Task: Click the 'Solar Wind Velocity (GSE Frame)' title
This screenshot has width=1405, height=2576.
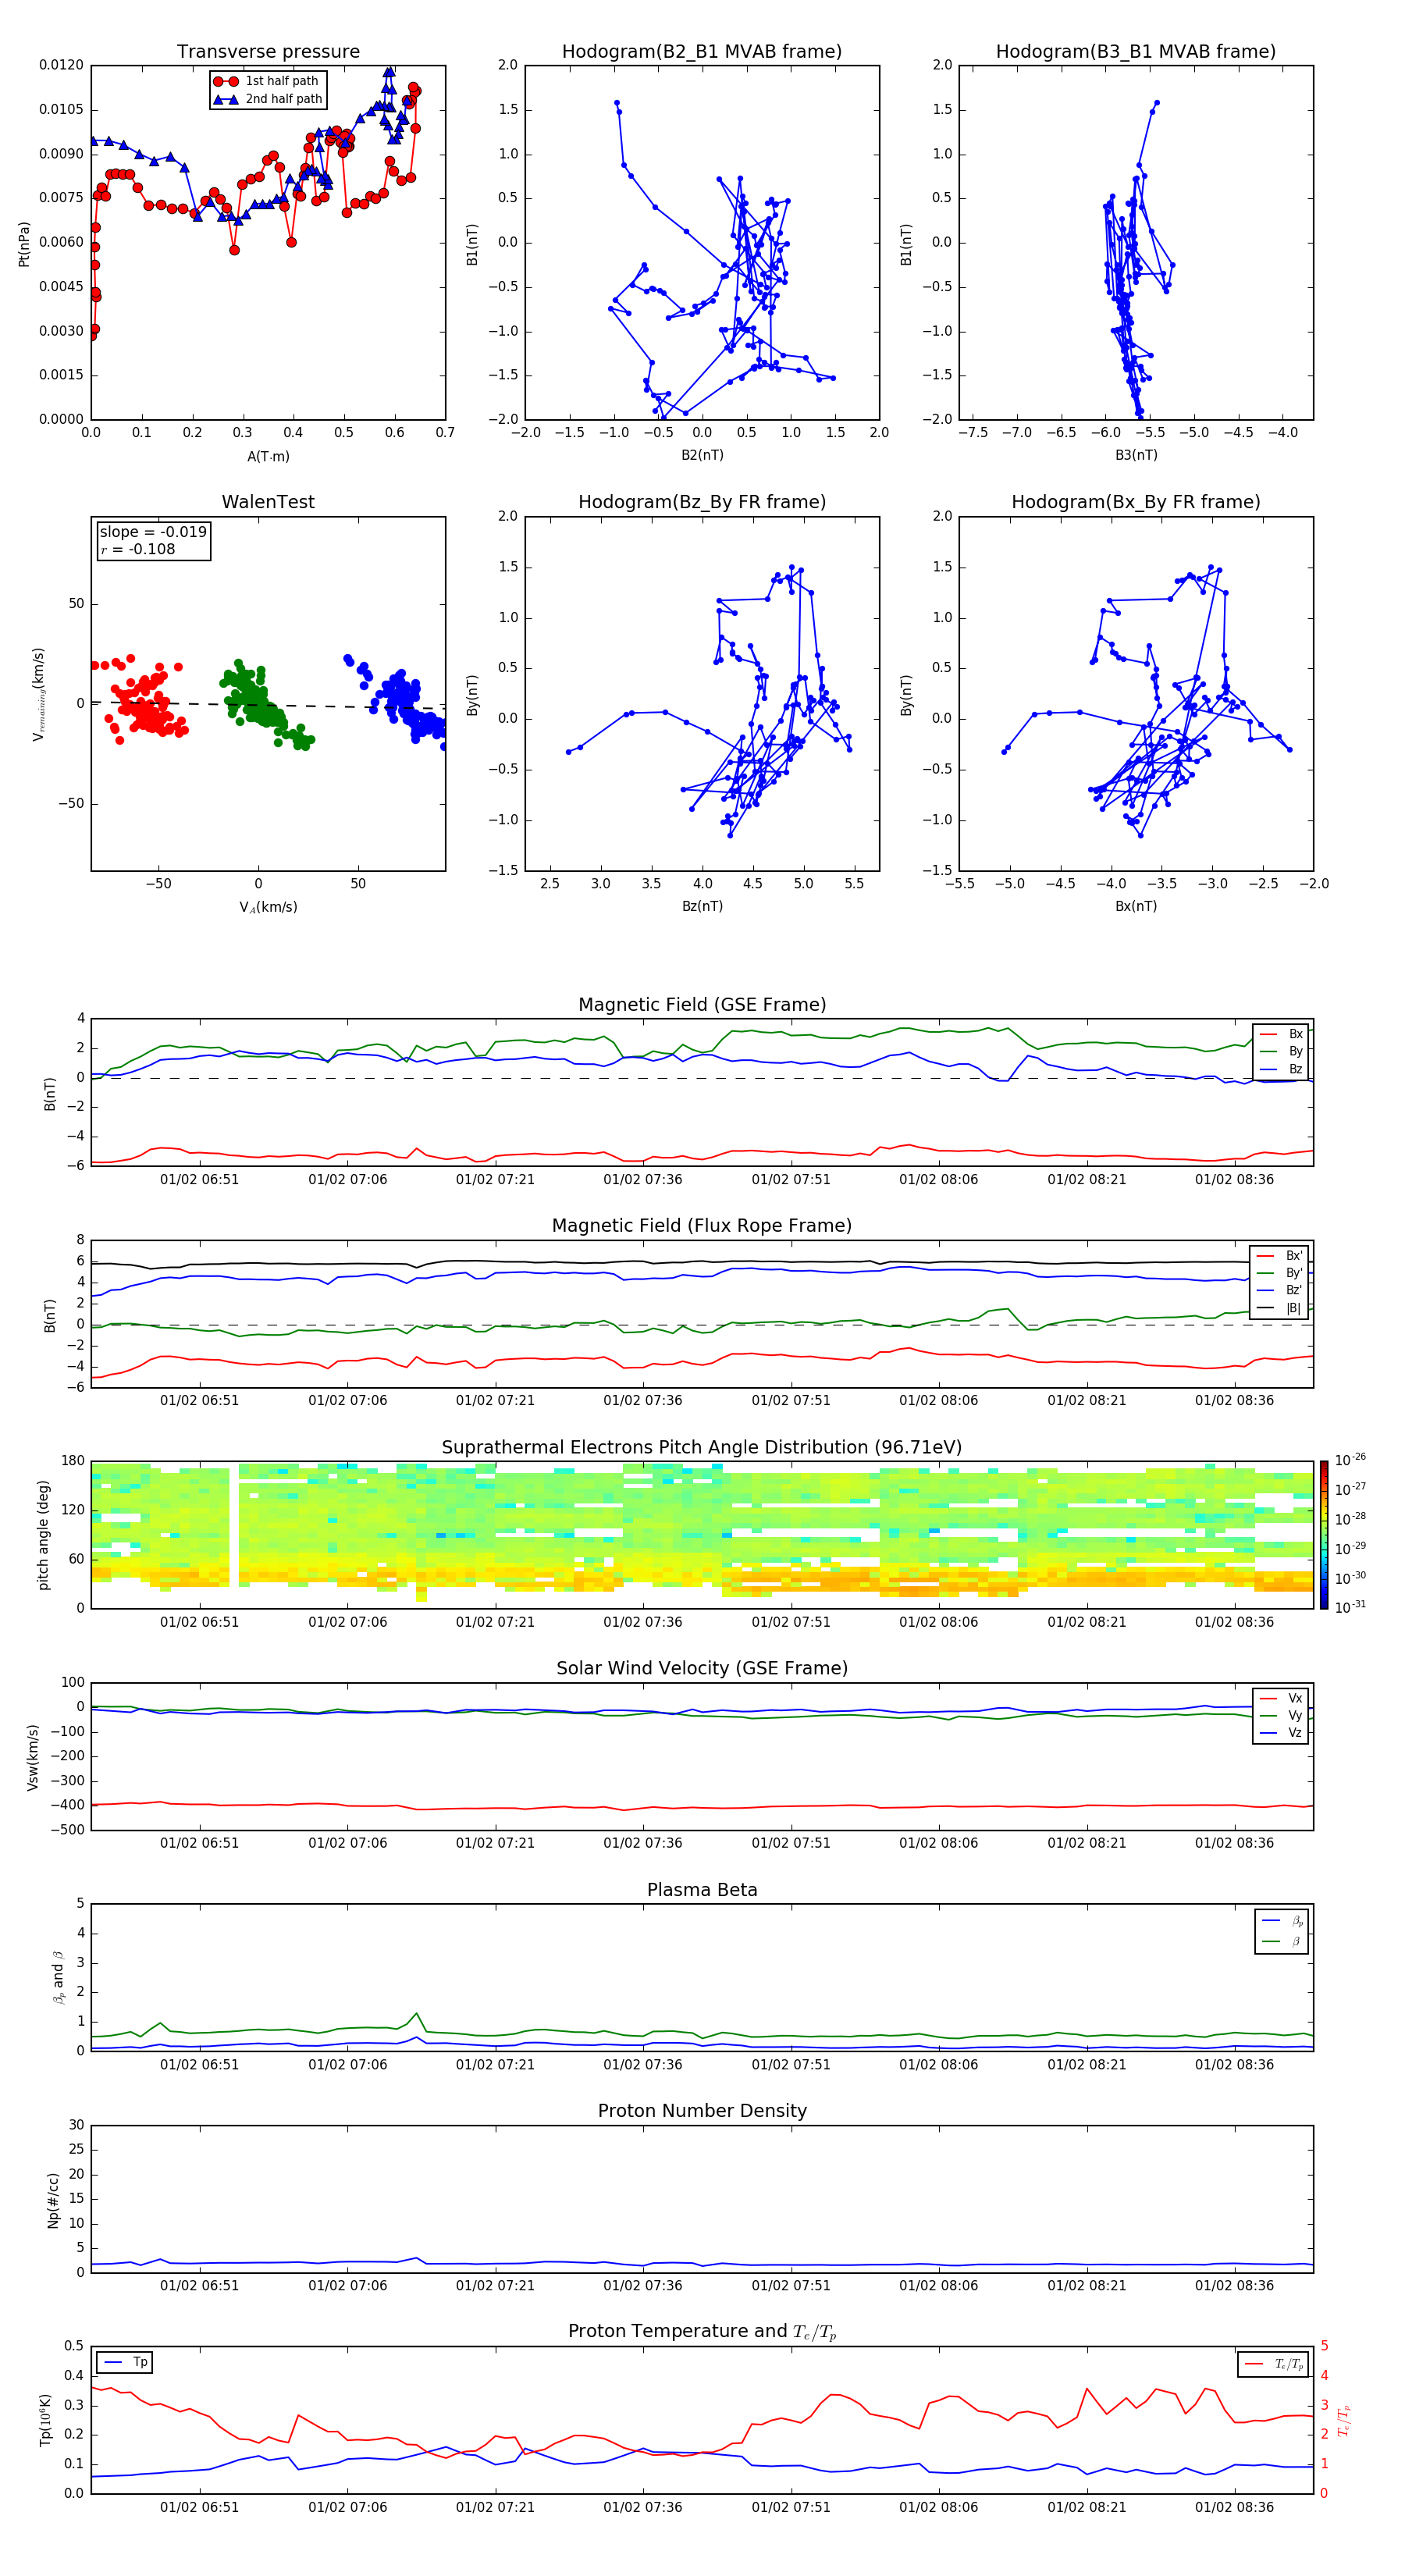Action: tap(702, 1668)
